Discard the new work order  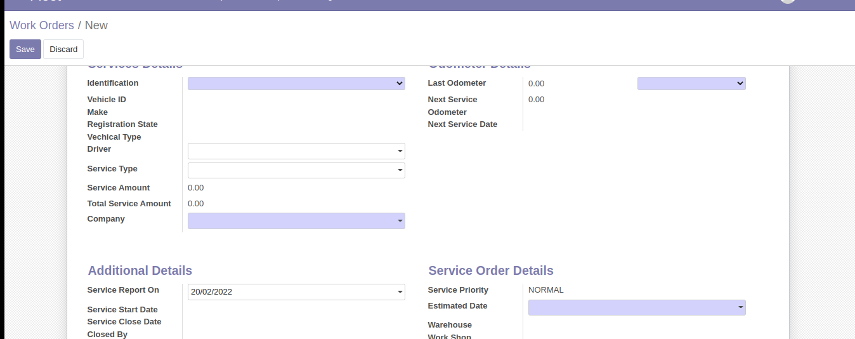tap(63, 50)
